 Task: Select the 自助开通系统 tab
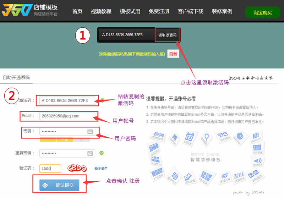[x=16, y=77]
